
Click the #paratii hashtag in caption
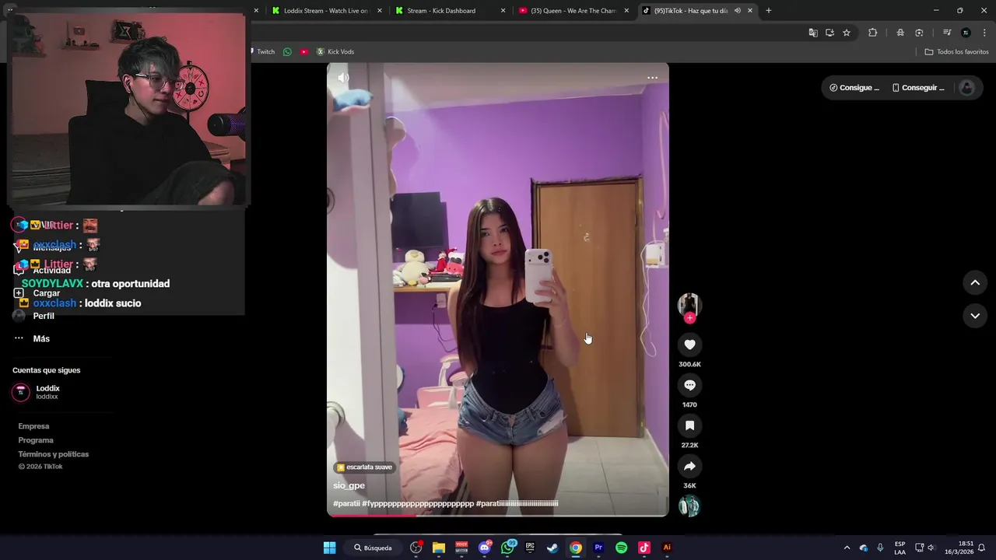[346, 503]
